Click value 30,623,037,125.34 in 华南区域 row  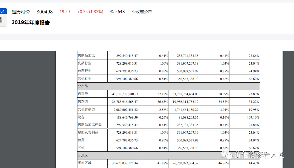[x=125, y=163]
